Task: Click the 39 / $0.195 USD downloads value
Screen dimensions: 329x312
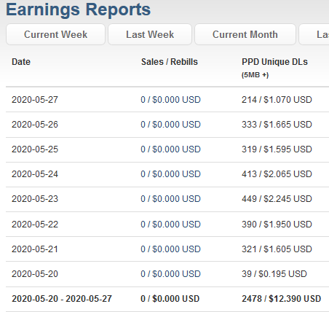Action: coord(274,274)
